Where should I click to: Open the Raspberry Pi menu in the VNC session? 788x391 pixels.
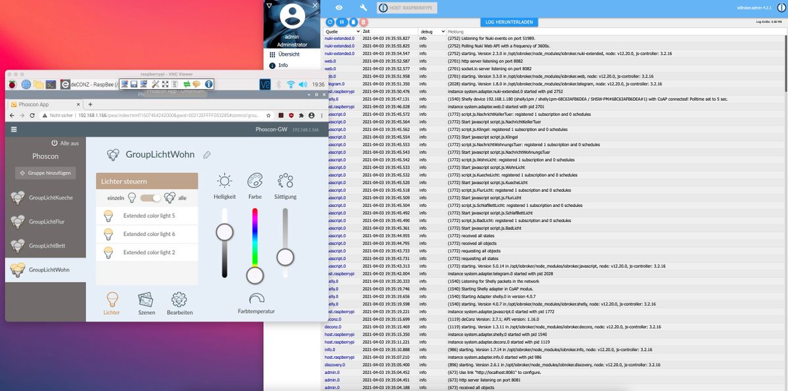tap(12, 84)
